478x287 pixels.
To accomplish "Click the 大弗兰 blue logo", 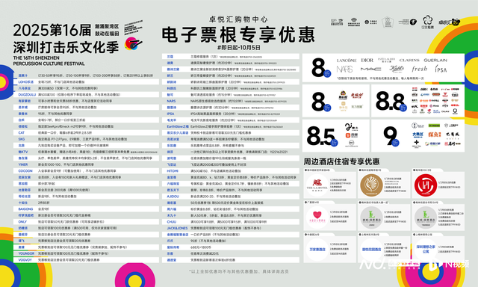I will [418, 135].
